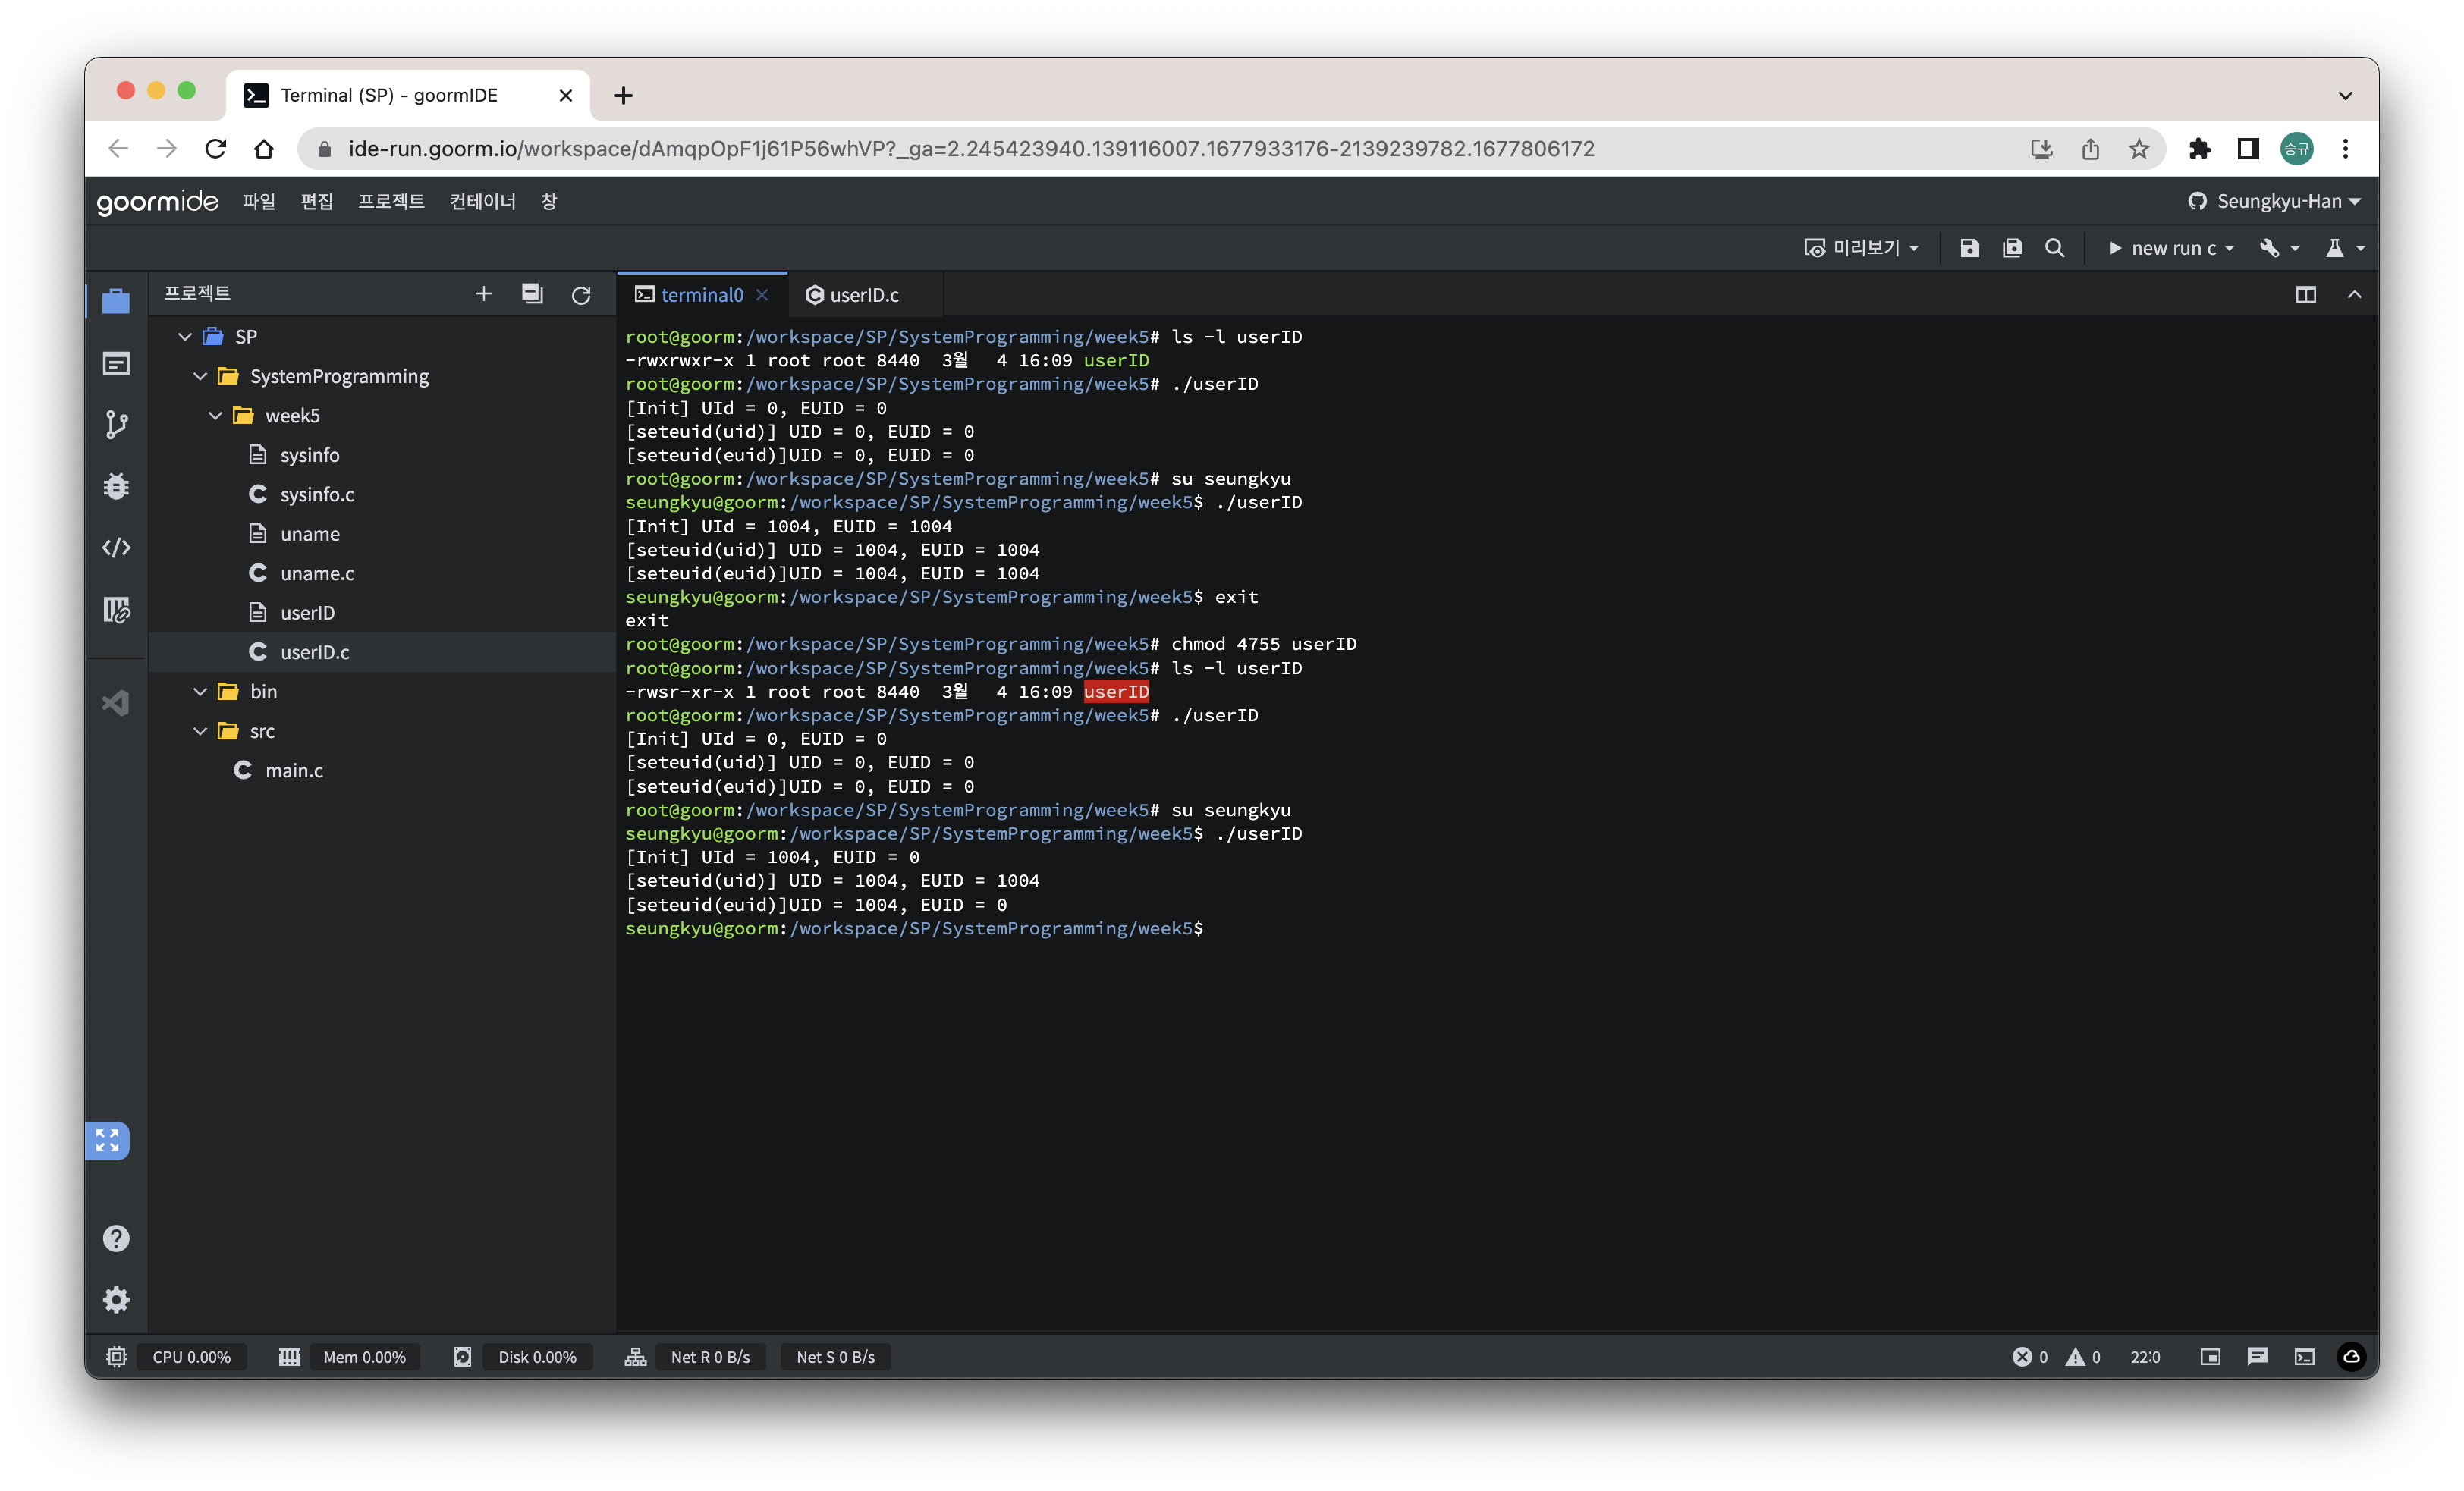The height and width of the screenshot is (1491, 2464).
Task: Click the help question mark icon
Action: tap(116, 1238)
